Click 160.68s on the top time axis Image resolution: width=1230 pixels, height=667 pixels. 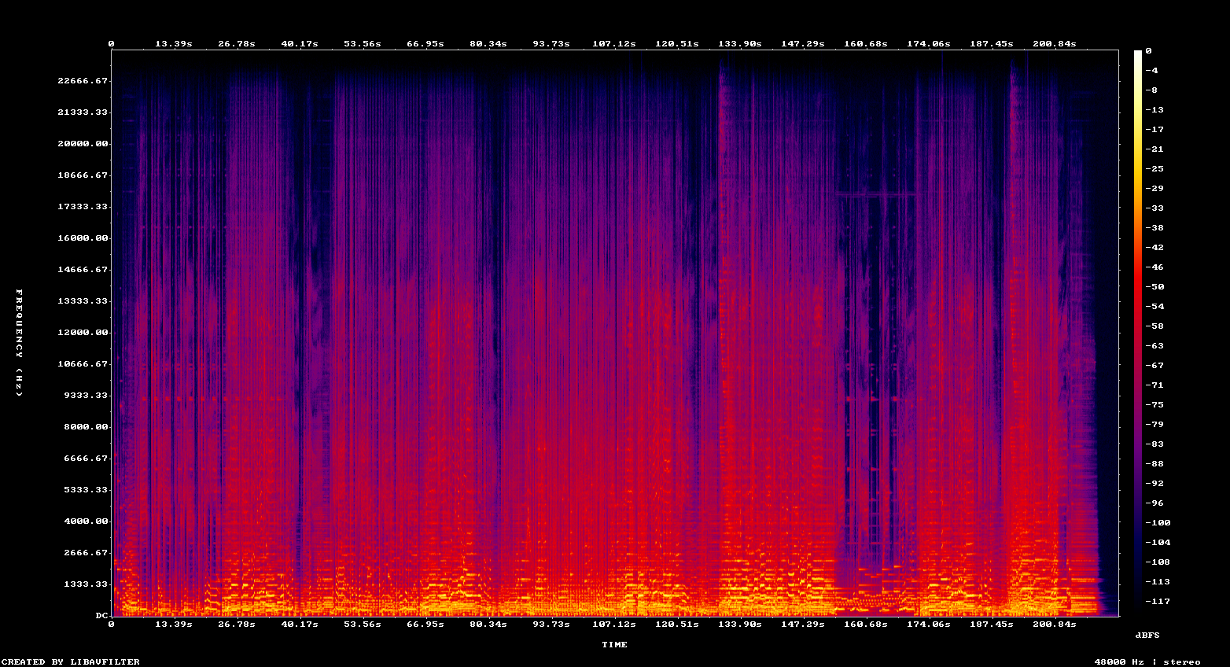point(866,44)
